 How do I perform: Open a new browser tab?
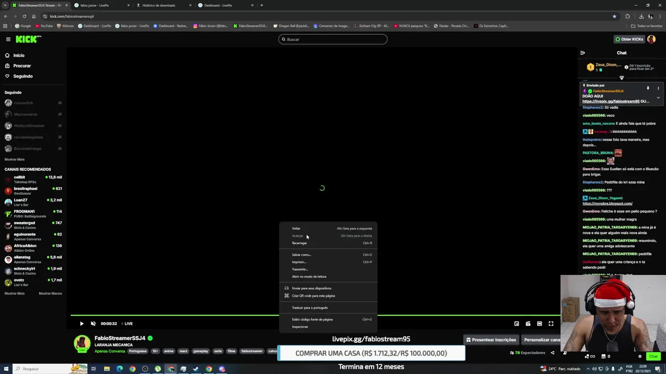tap(262, 5)
